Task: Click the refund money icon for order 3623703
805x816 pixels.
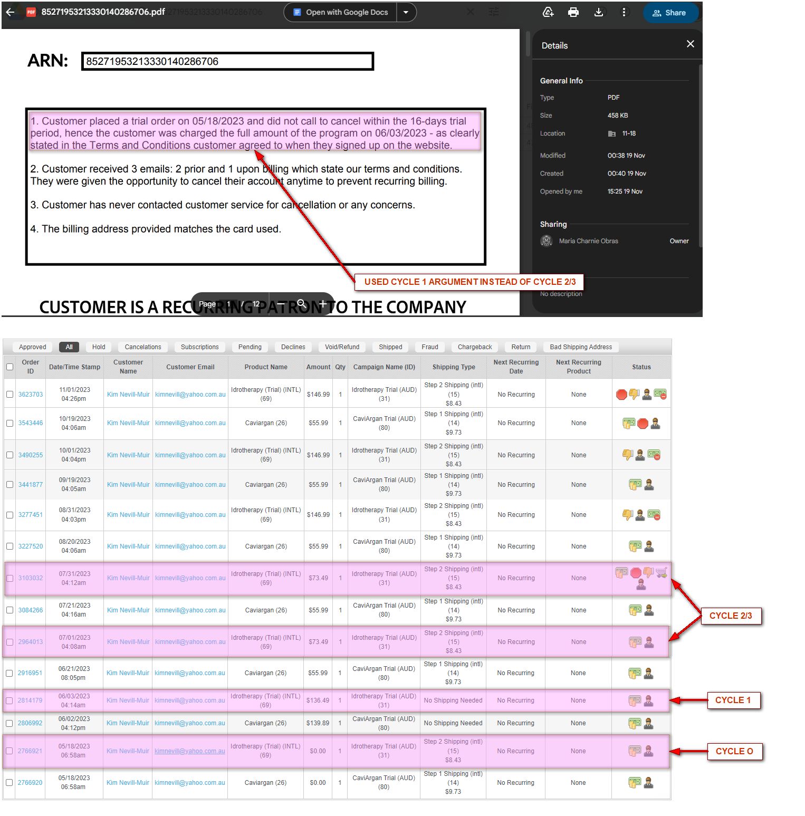Action: [660, 394]
